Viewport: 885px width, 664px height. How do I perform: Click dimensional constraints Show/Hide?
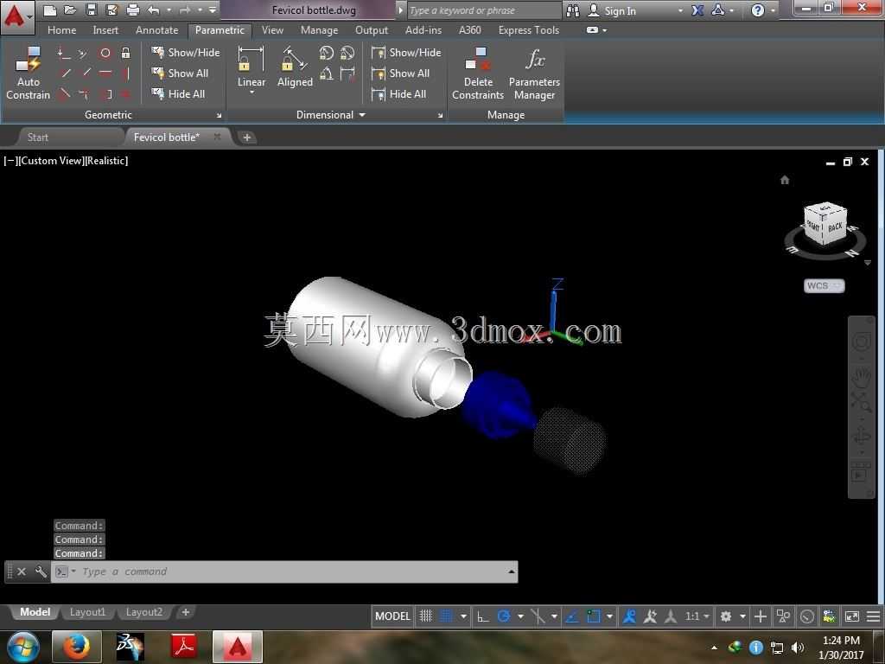pos(406,53)
